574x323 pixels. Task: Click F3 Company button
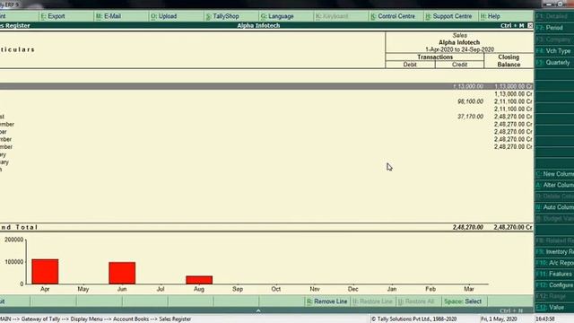click(554, 39)
